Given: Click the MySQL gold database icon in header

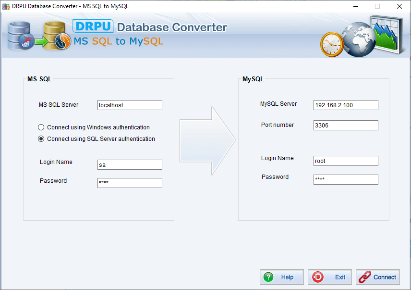Looking at the screenshot, I should [57, 36].
